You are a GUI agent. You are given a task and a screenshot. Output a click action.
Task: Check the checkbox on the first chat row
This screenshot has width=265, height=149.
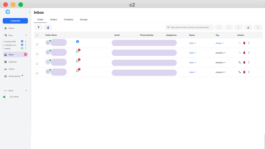37,44
